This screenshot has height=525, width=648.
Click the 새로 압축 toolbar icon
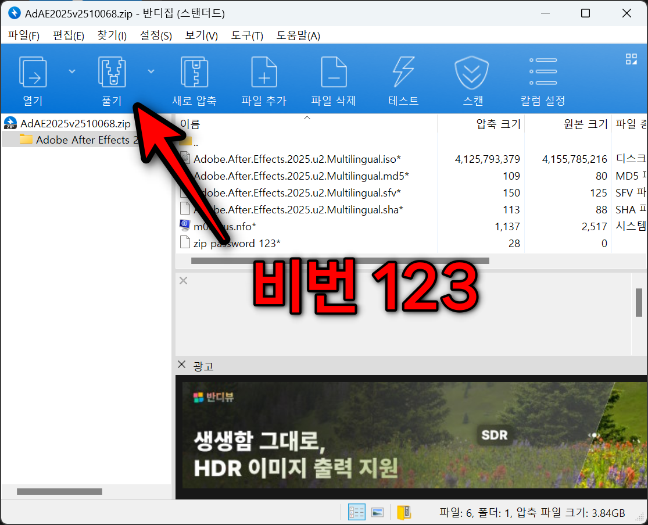[194, 72]
